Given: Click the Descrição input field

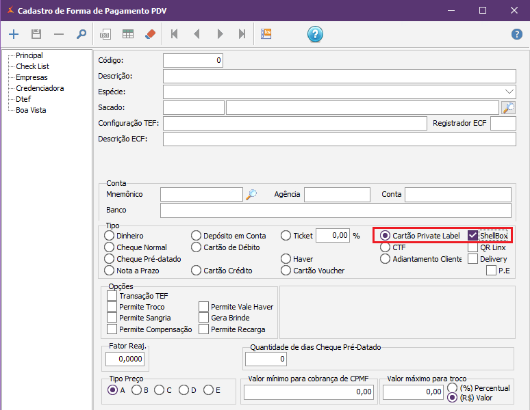Looking at the screenshot, I should point(339,76).
